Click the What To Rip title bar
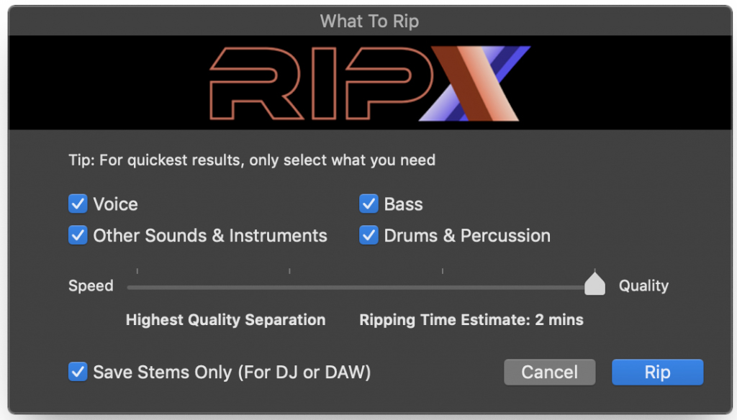This screenshot has width=737, height=420. point(369,21)
